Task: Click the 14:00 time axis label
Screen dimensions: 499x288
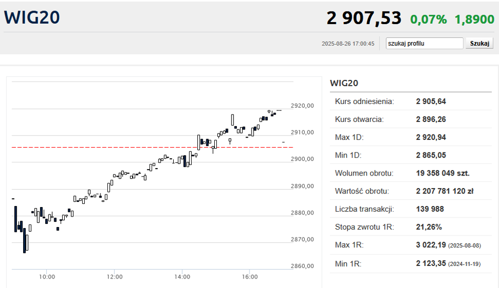Action: [182, 276]
